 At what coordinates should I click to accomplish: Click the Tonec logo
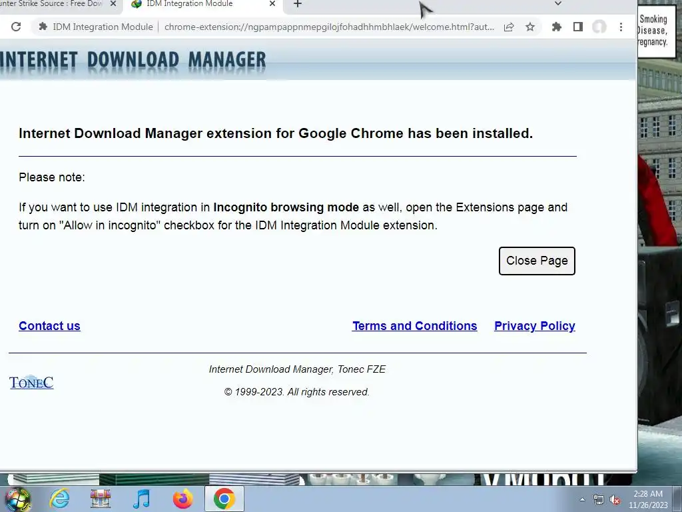pos(31,382)
